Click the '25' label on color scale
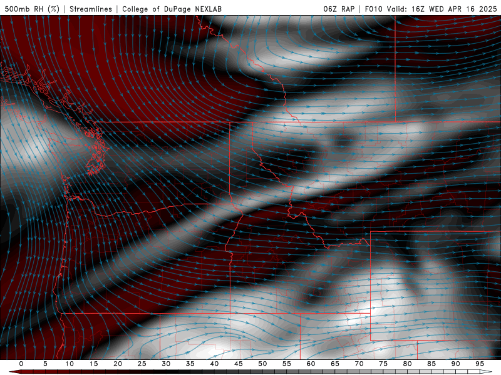 [x=142, y=364]
